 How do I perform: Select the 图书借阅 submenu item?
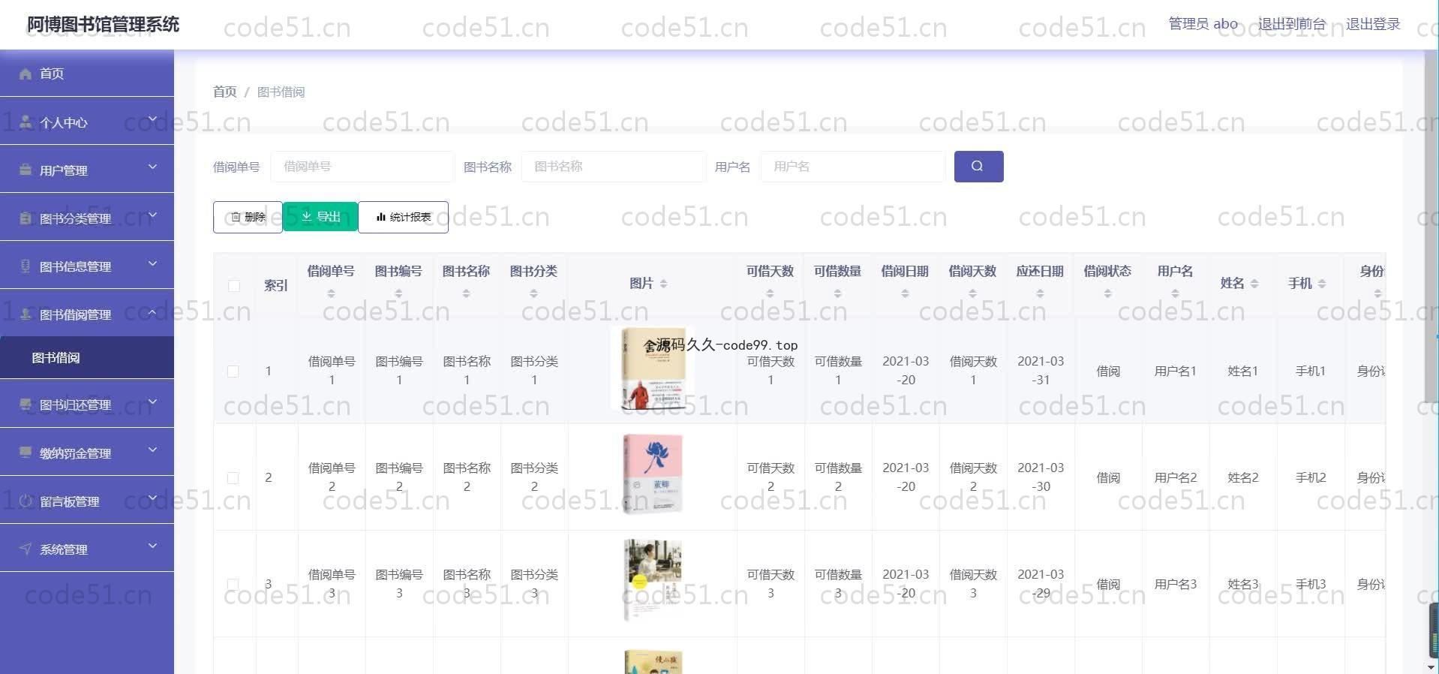[x=87, y=358]
